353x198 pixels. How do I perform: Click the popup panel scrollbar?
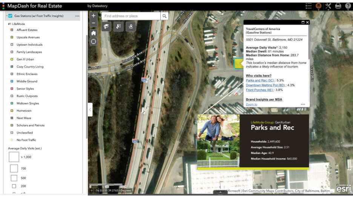[x=309, y=43]
